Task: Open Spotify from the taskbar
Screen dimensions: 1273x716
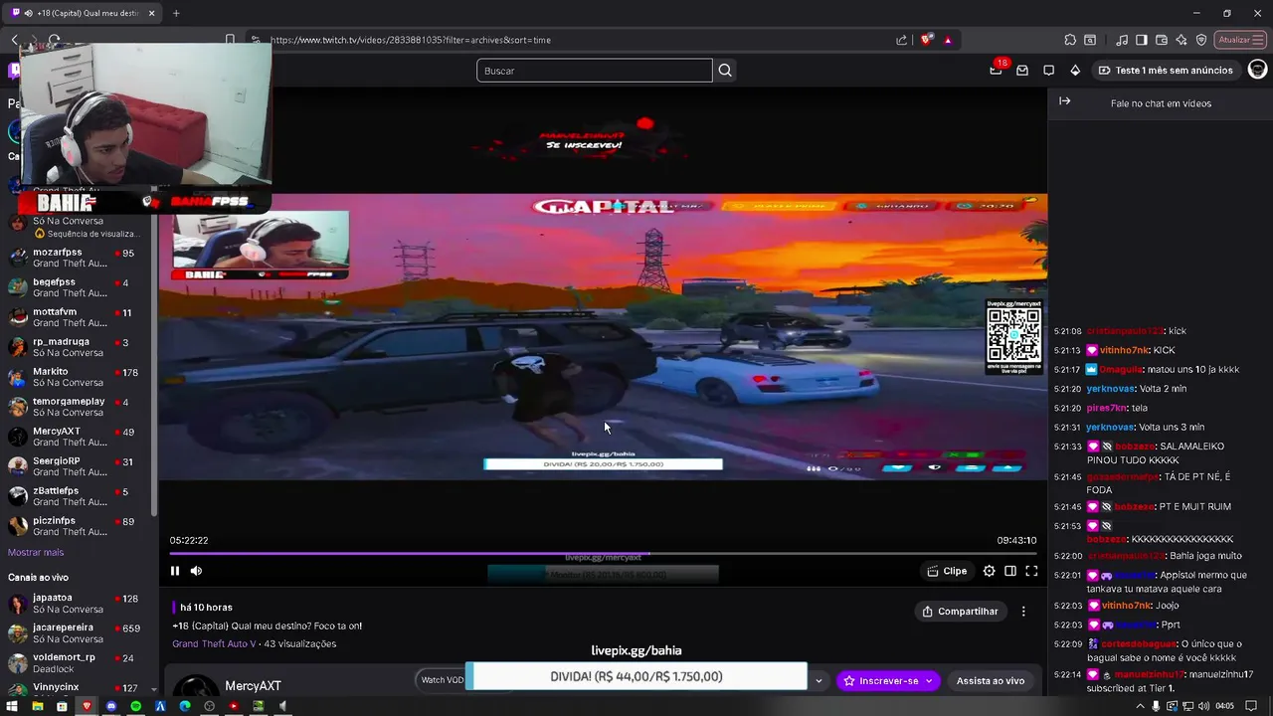Action: (x=136, y=706)
